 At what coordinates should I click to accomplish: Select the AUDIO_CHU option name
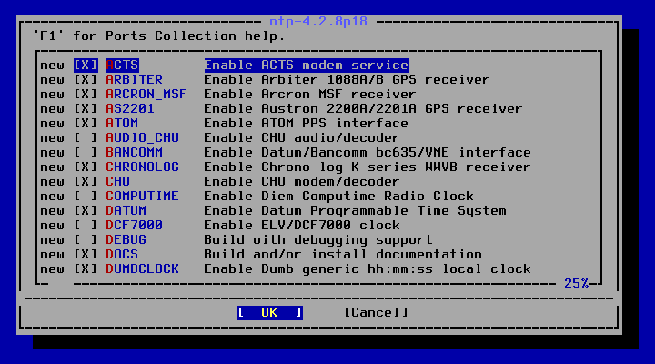(x=143, y=138)
